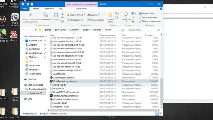Sort by Date modified column header
The image size is (213, 120).
pyautogui.click(x=107, y=35)
